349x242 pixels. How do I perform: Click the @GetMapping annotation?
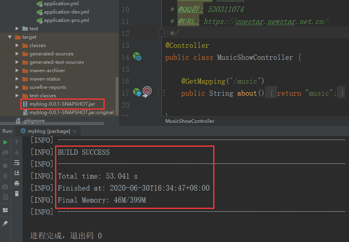203,81
